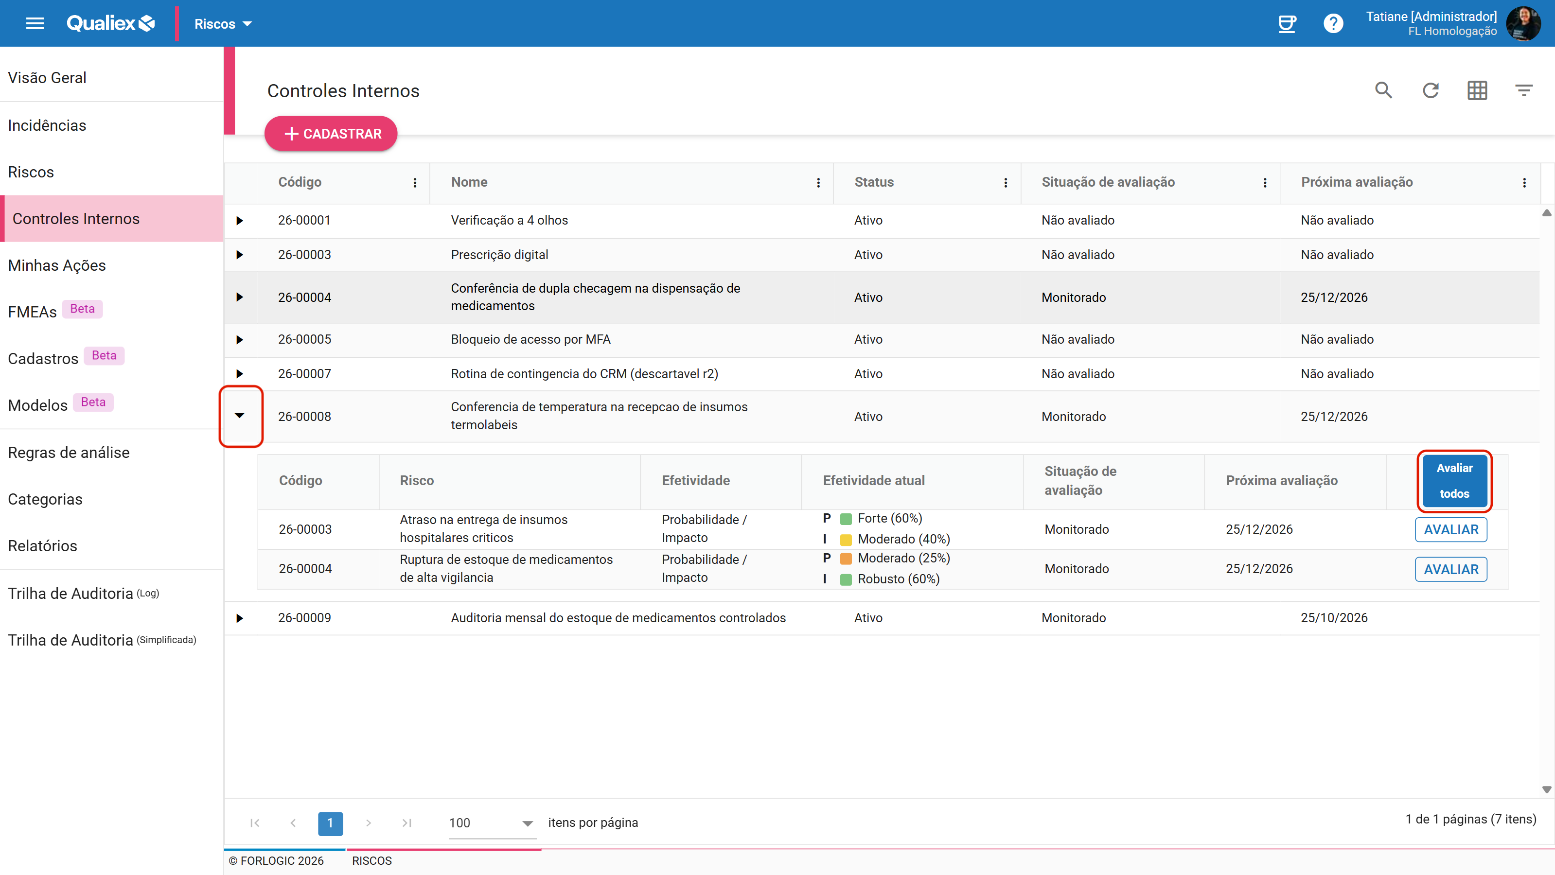Open the coffee cup news icon
Viewport: 1555px width, 875px height.
tap(1287, 23)
